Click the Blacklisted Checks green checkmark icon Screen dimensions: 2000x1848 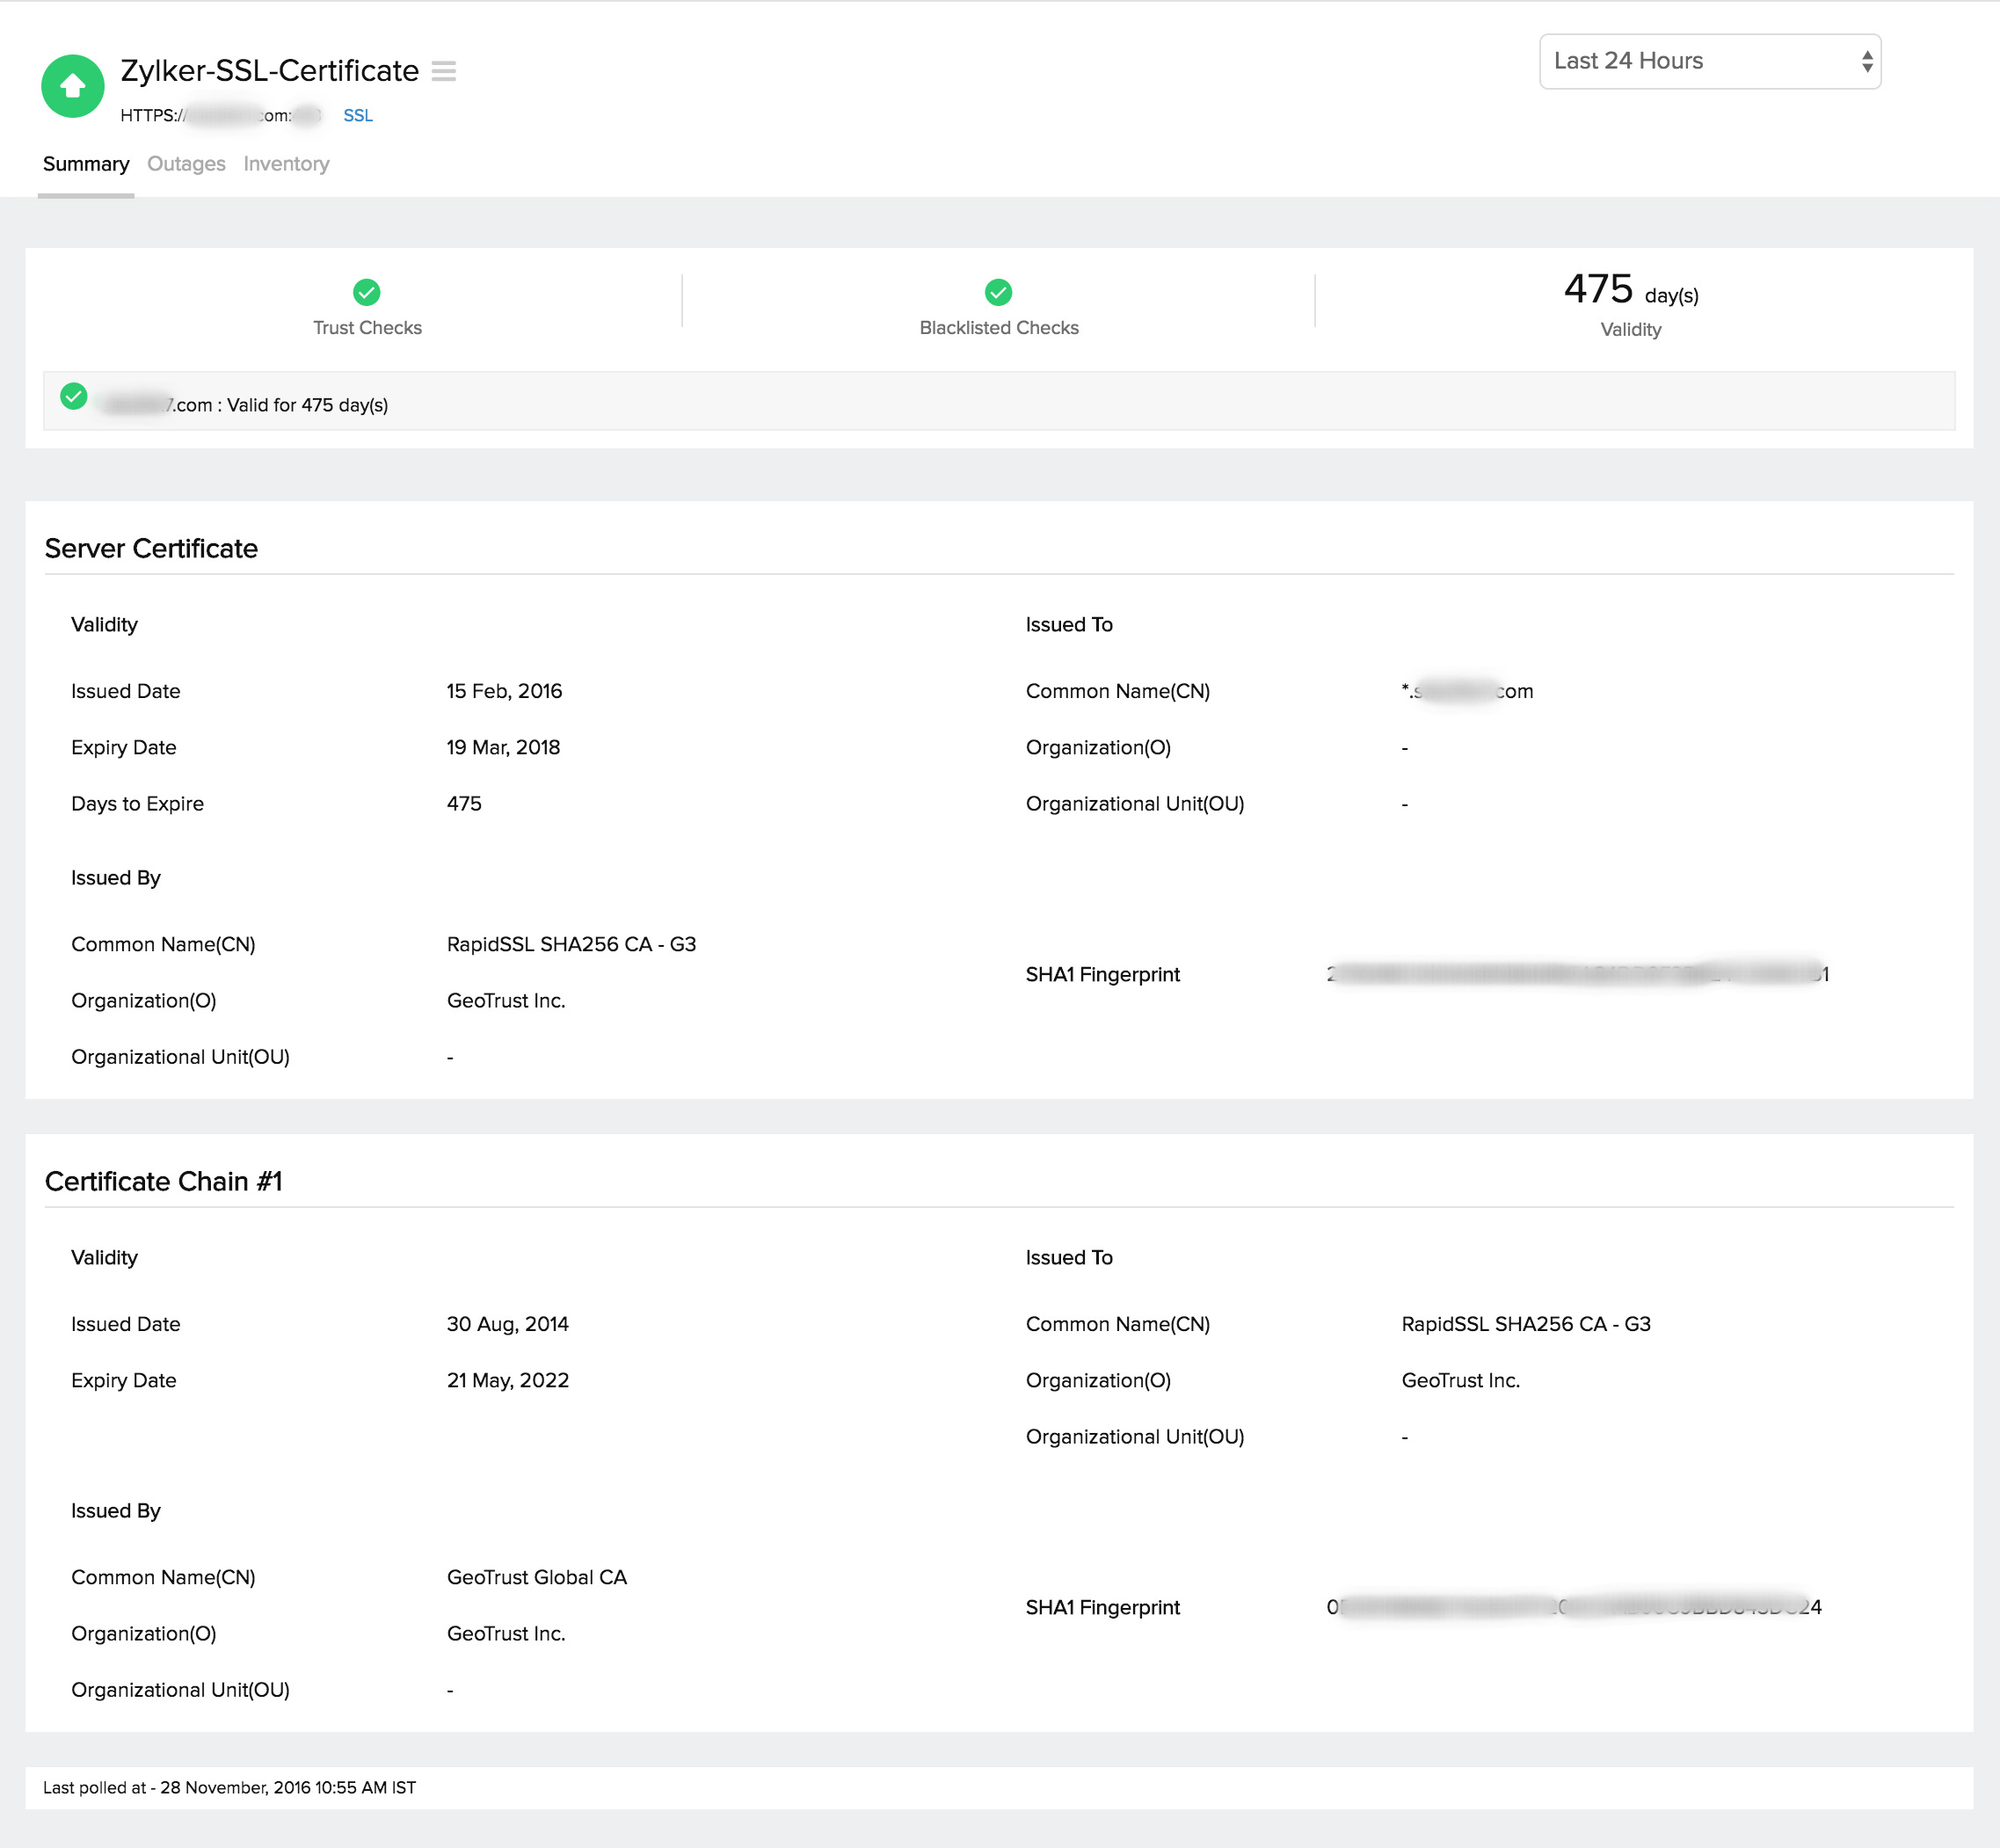[998, 293]
